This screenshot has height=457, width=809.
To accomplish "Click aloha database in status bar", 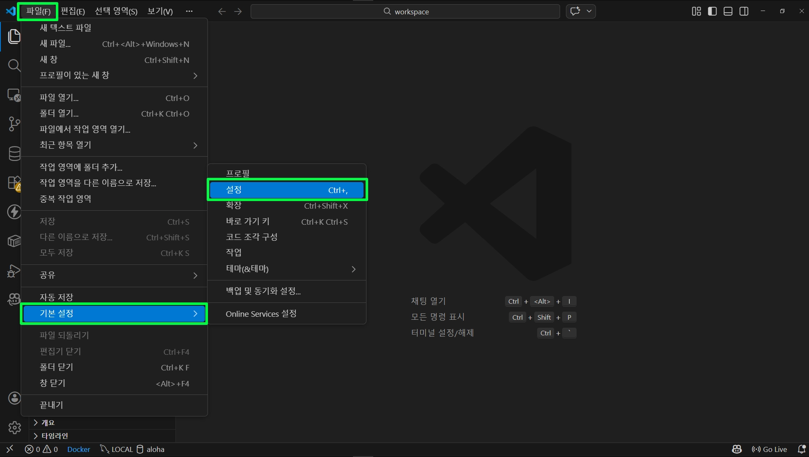I will 150,449.
